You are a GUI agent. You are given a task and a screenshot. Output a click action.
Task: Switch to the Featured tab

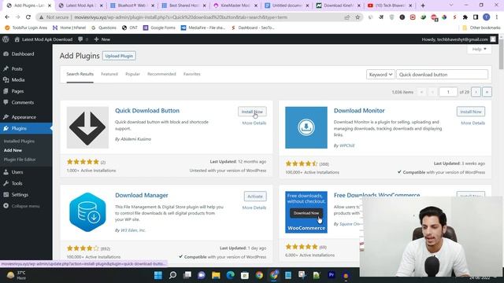click(109, 74)
